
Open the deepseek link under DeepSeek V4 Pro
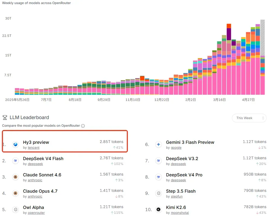click(178, 180)
